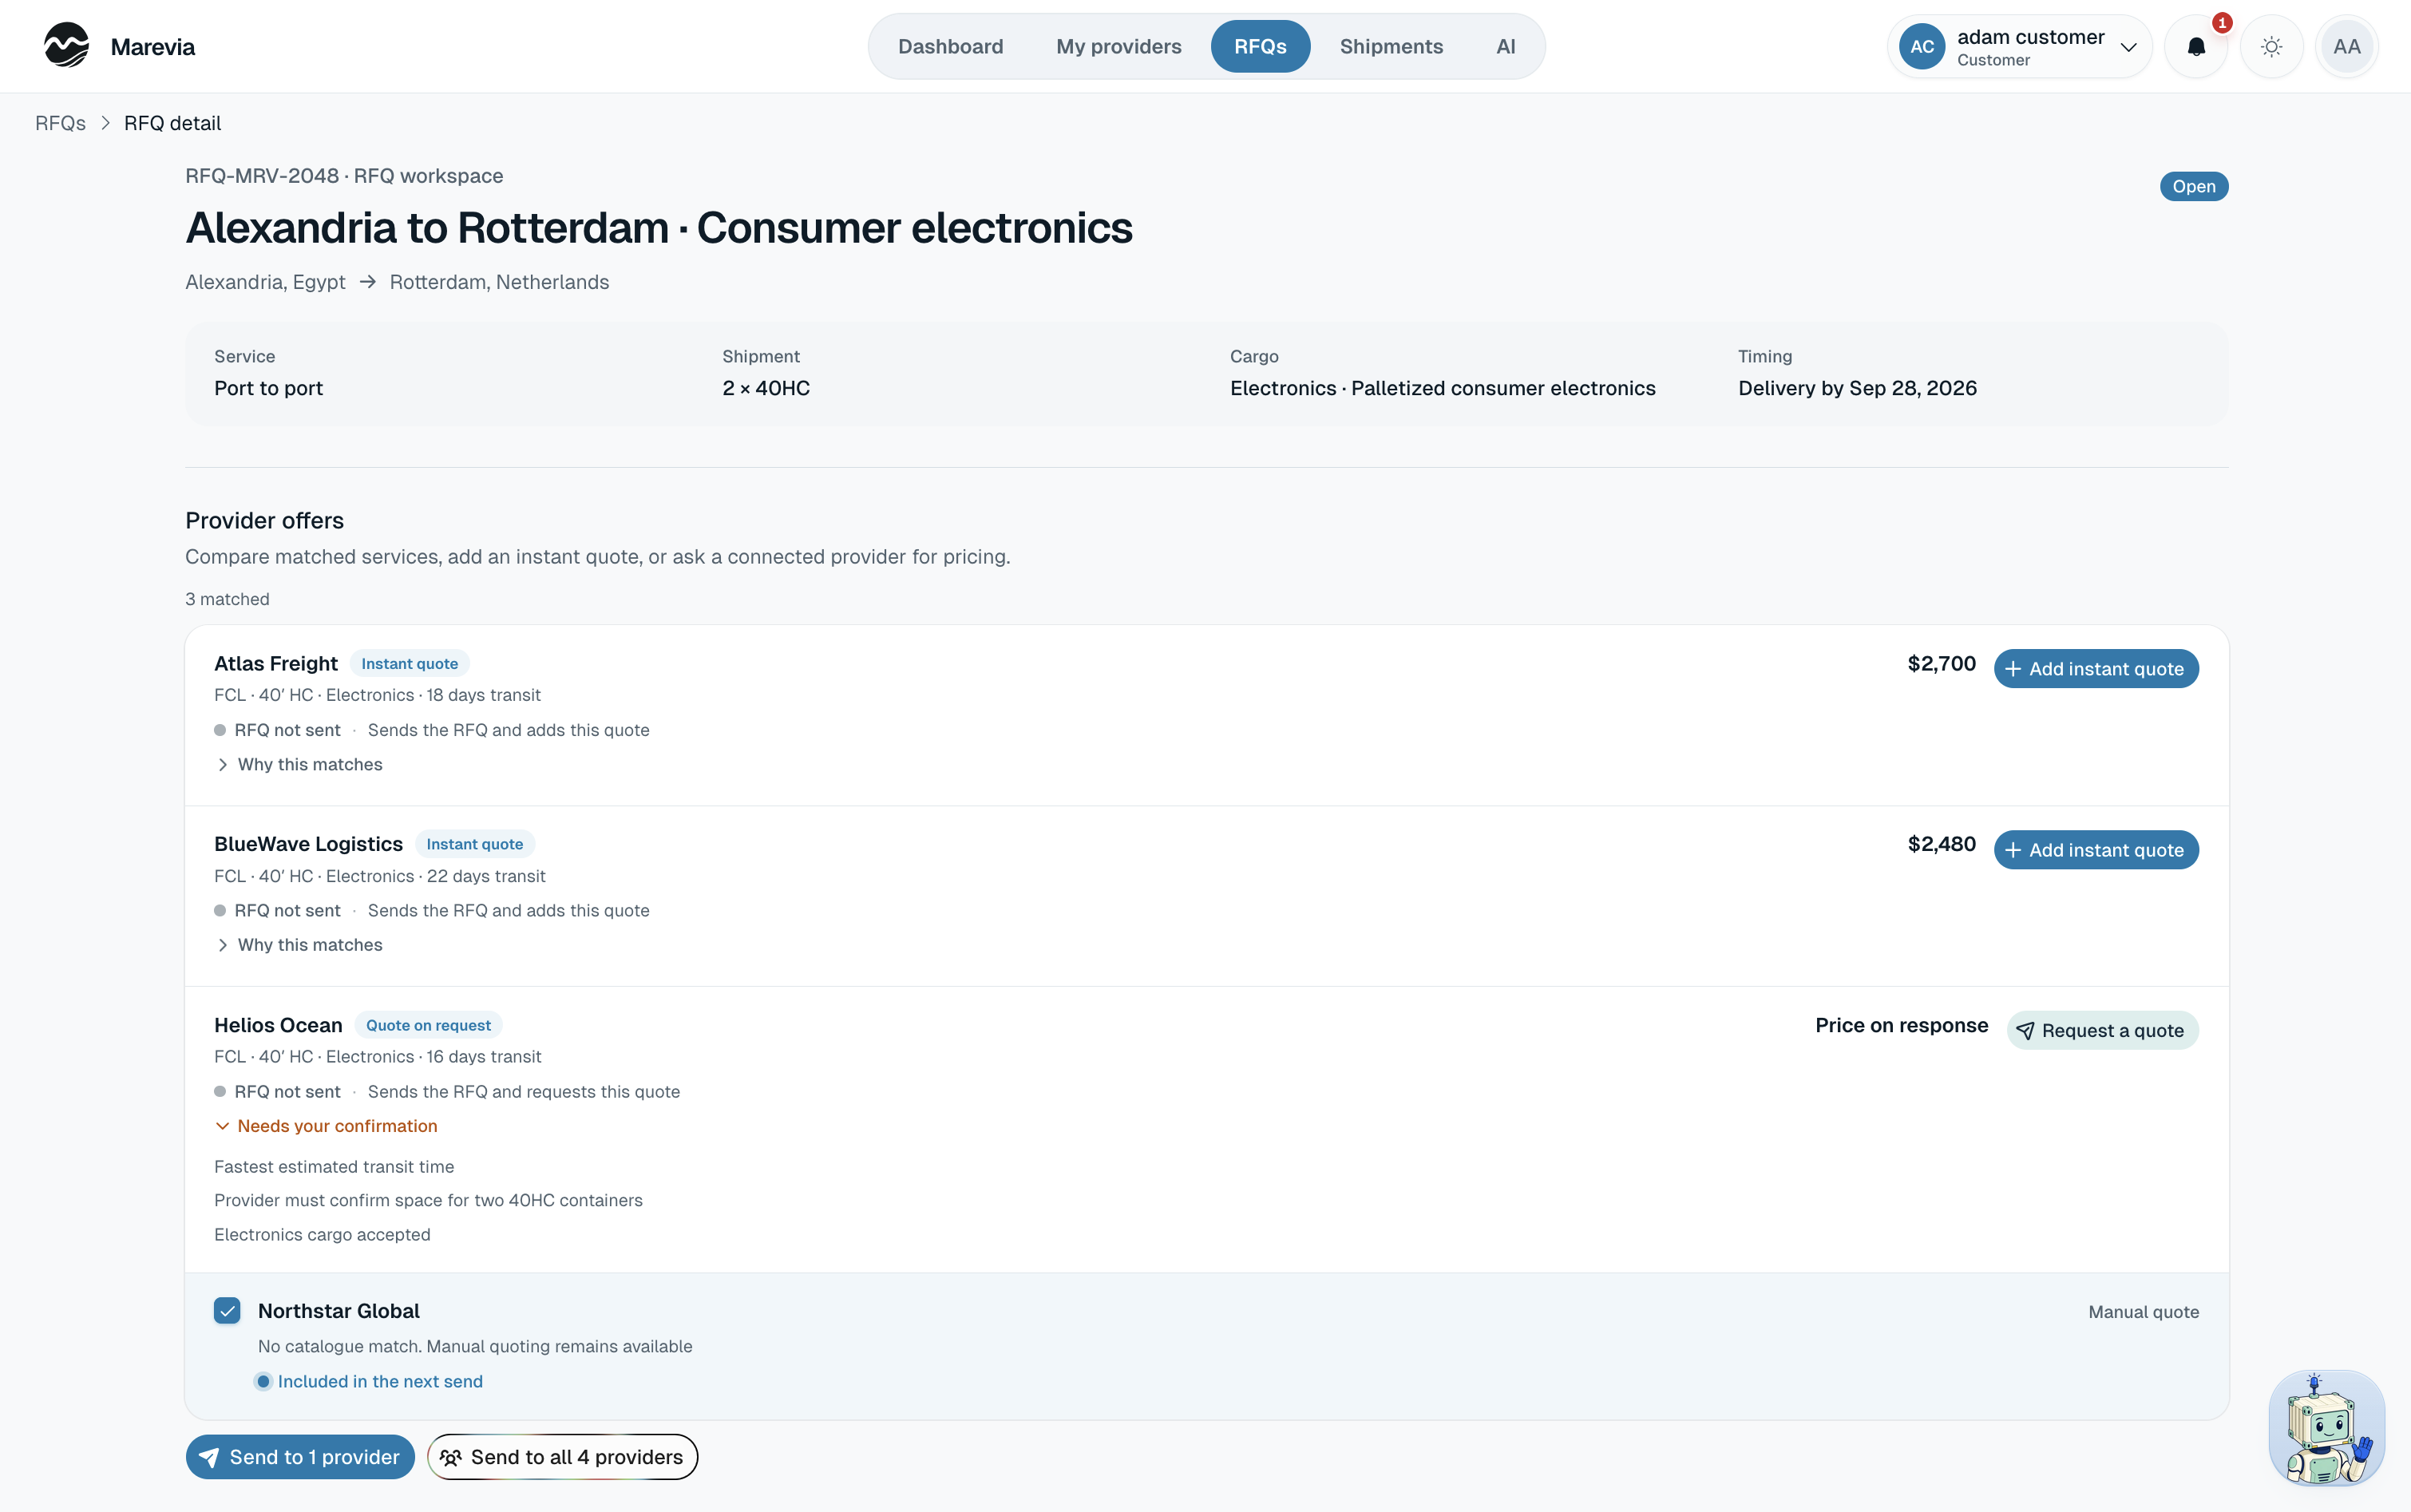The height and width of the screenshot is (1512, 2411).
Task: Expand the adam customer account dropdown
Action: click(x=2020, y=46)
